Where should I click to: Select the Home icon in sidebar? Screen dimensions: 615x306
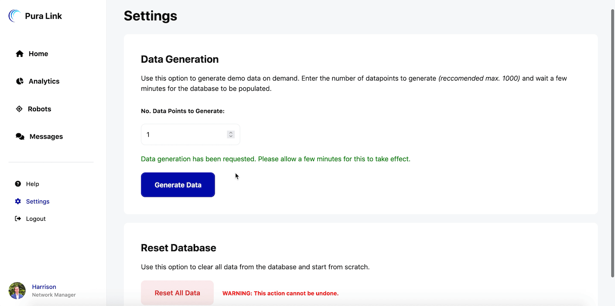(19, 53)
